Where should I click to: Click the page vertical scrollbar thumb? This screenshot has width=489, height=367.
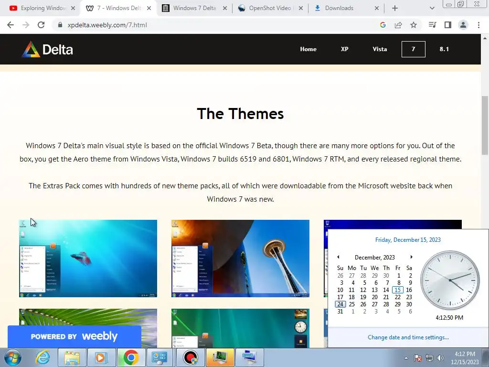[485, 125]
